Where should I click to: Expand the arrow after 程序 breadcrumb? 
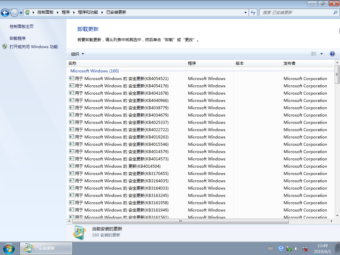click(74, 12)
